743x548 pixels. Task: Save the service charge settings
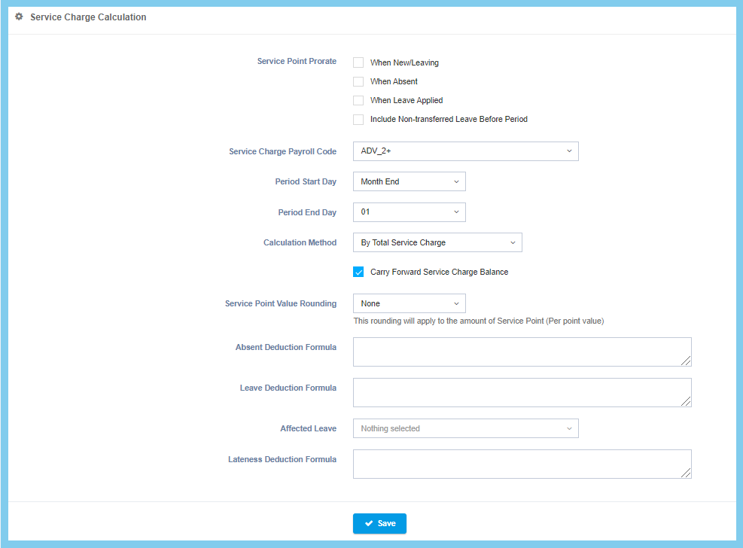coord(379,523)
